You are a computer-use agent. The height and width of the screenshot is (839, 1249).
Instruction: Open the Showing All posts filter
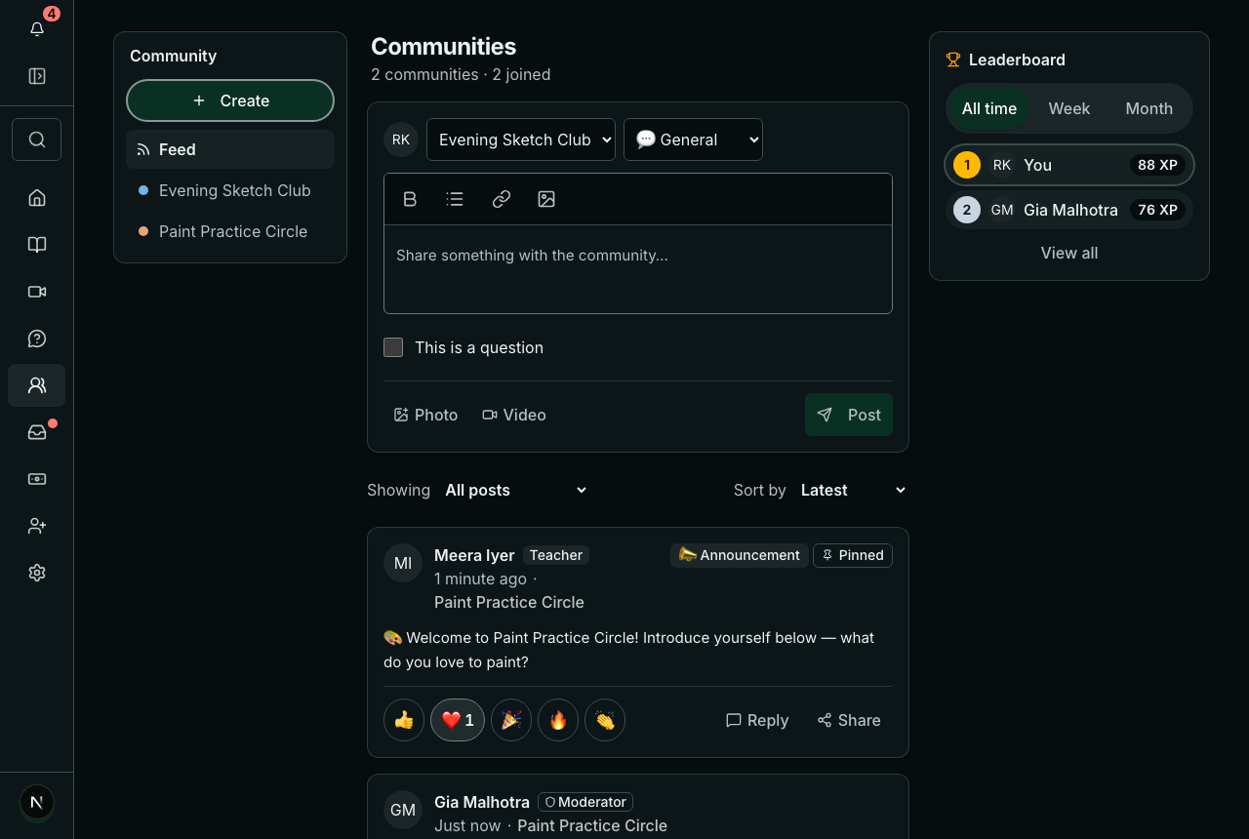pos(515,490)
